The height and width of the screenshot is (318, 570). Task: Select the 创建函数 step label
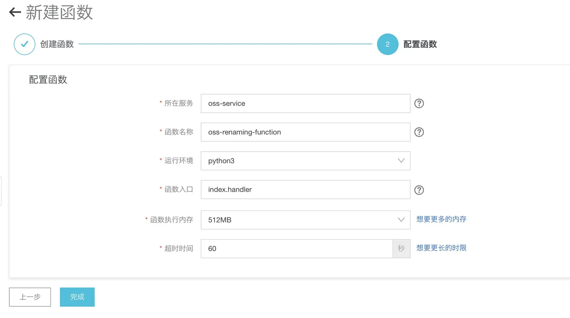tap(57, 44)
